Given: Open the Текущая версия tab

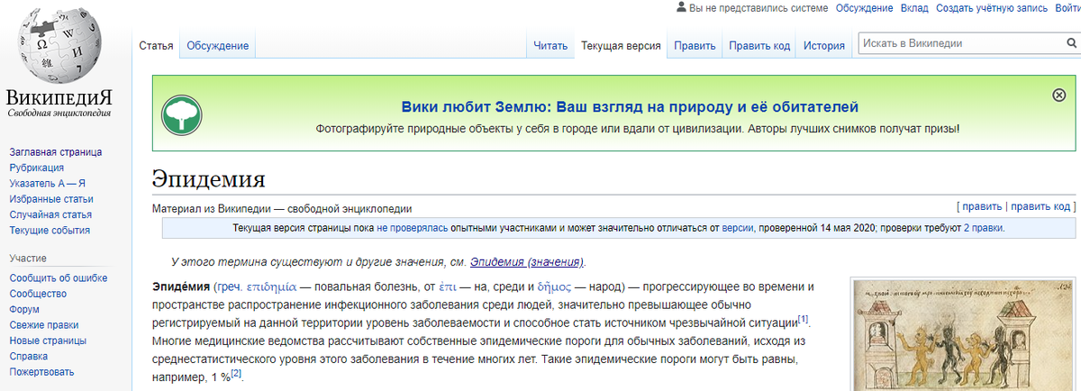Looking at the screenshot, I should pos(622,46).
